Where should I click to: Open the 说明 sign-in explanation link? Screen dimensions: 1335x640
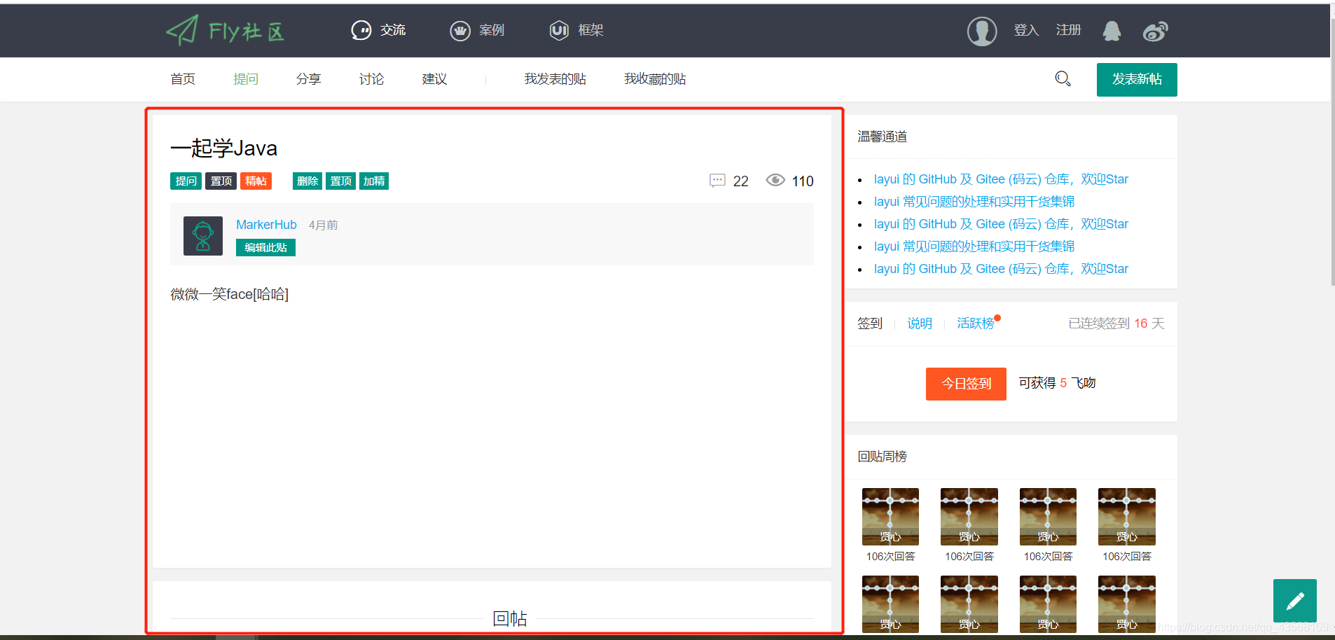click(920, 324)
